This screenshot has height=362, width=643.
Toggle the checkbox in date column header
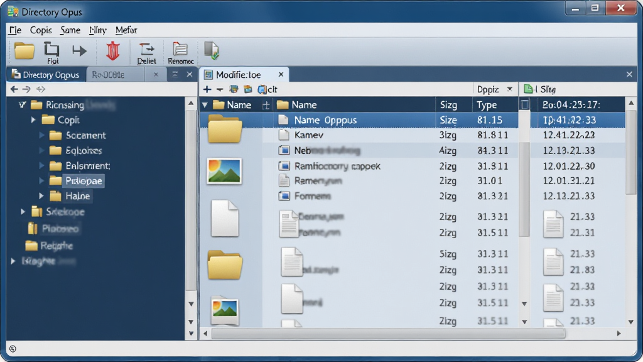coord(524,105)
